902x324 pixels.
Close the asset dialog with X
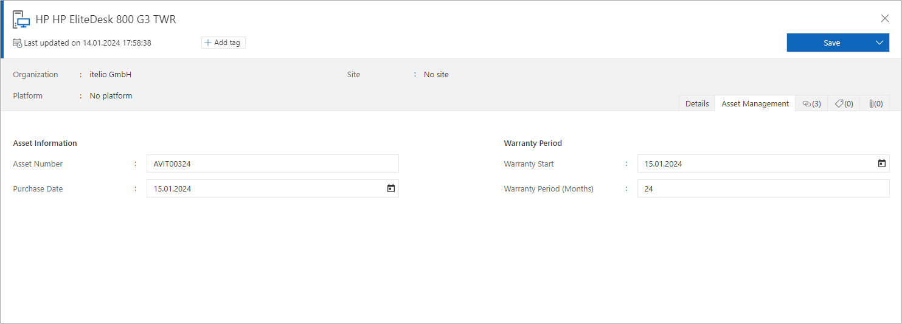pos(885,18)
